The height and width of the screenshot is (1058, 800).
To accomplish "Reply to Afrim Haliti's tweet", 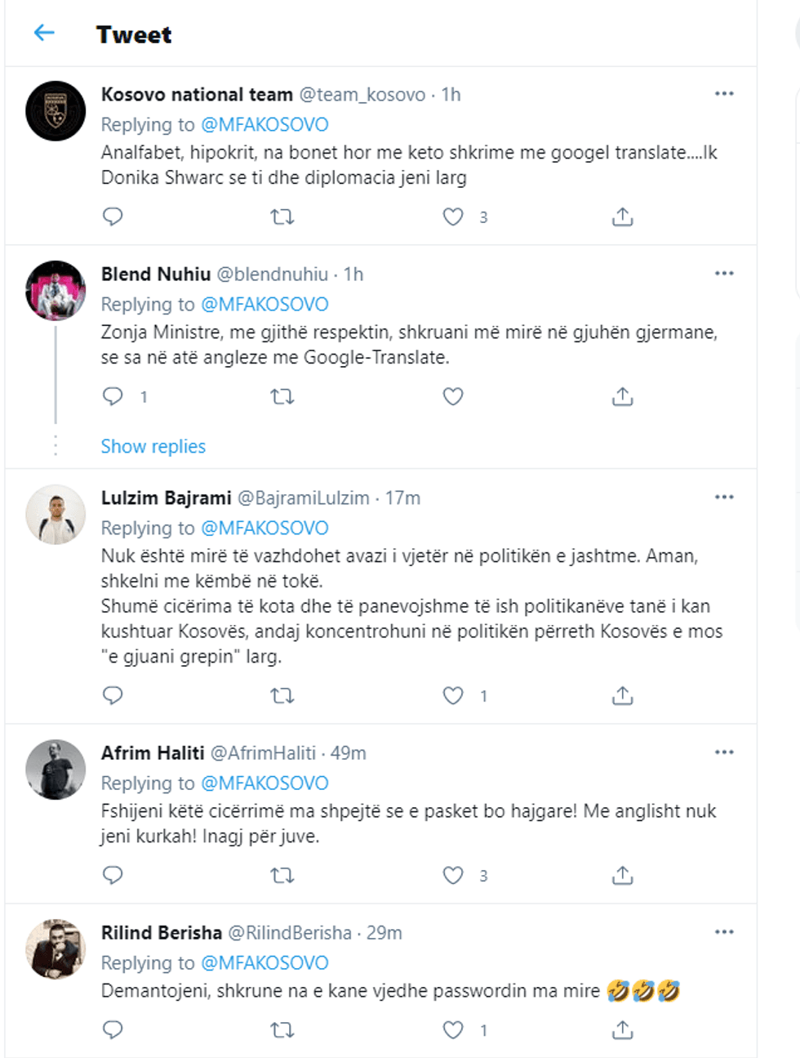I will (x=113, y=876).
